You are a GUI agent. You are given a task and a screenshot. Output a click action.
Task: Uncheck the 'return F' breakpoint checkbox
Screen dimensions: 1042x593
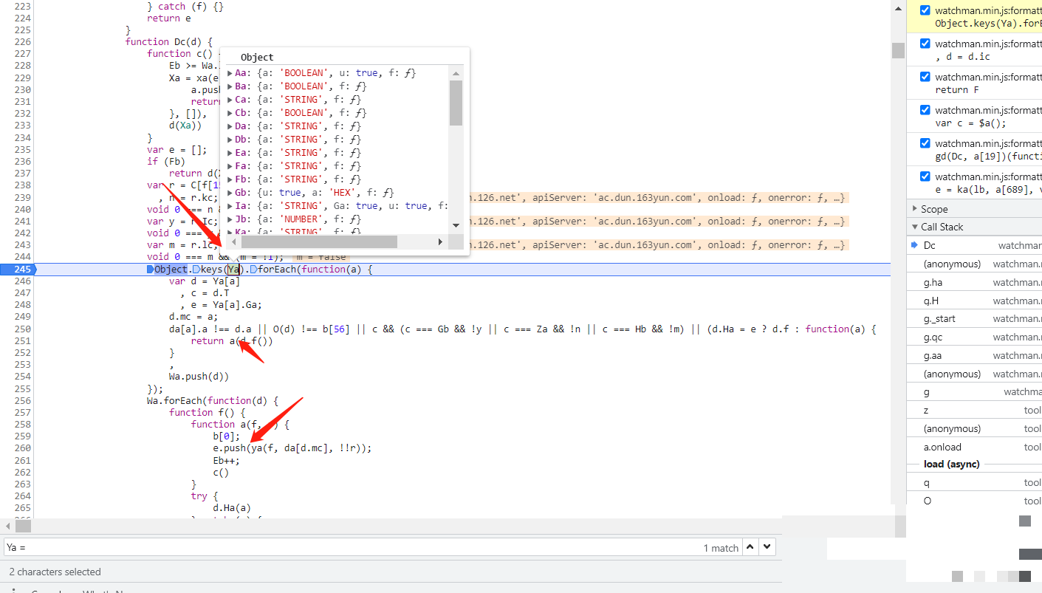(x=925, y=77)
